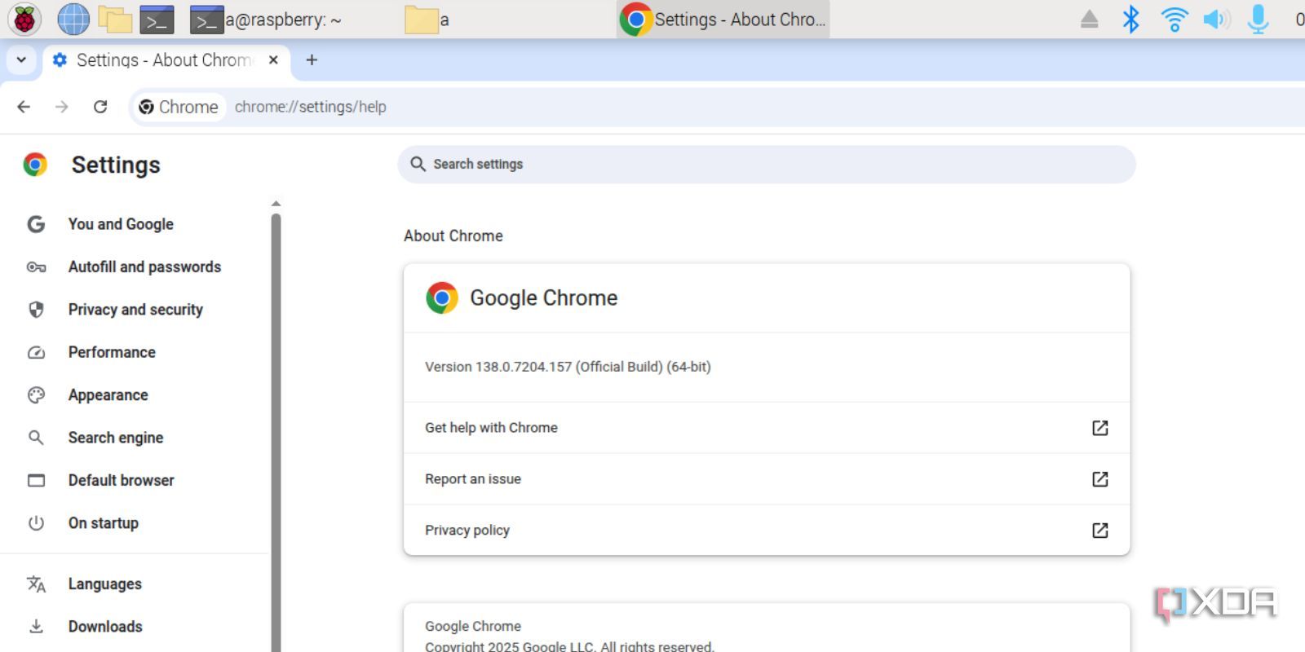This screenshot has width=1305, height=652.
Task: Open Privacy and security settings
Action: (135, 310)
